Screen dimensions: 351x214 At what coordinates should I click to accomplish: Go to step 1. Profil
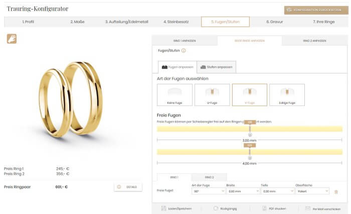point(28,22)
